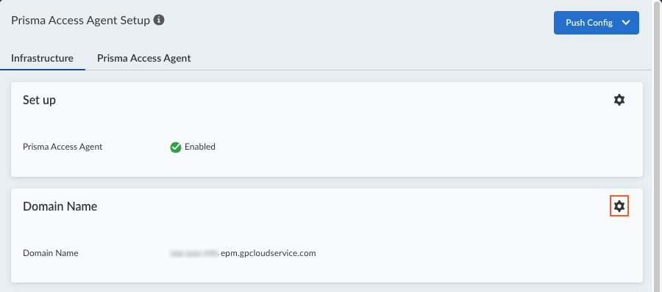Click the Domain Name field label
662x292 pixels.
click(51, 253)
